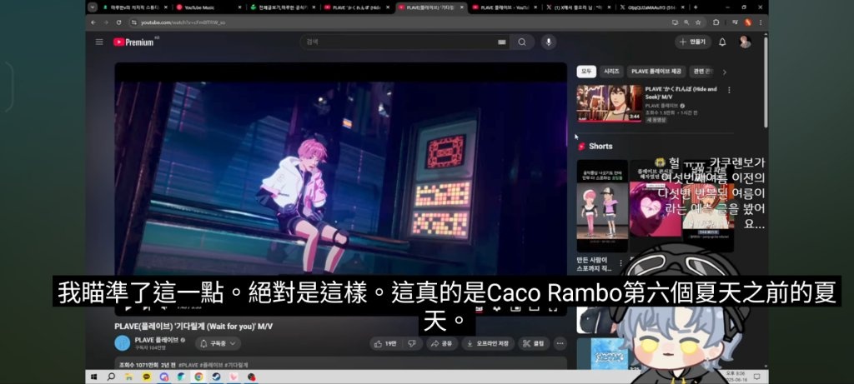Viewport: 854px width, 384px height.
Task: Open options for the '만든 사람이' short
Action: [620, 263]
